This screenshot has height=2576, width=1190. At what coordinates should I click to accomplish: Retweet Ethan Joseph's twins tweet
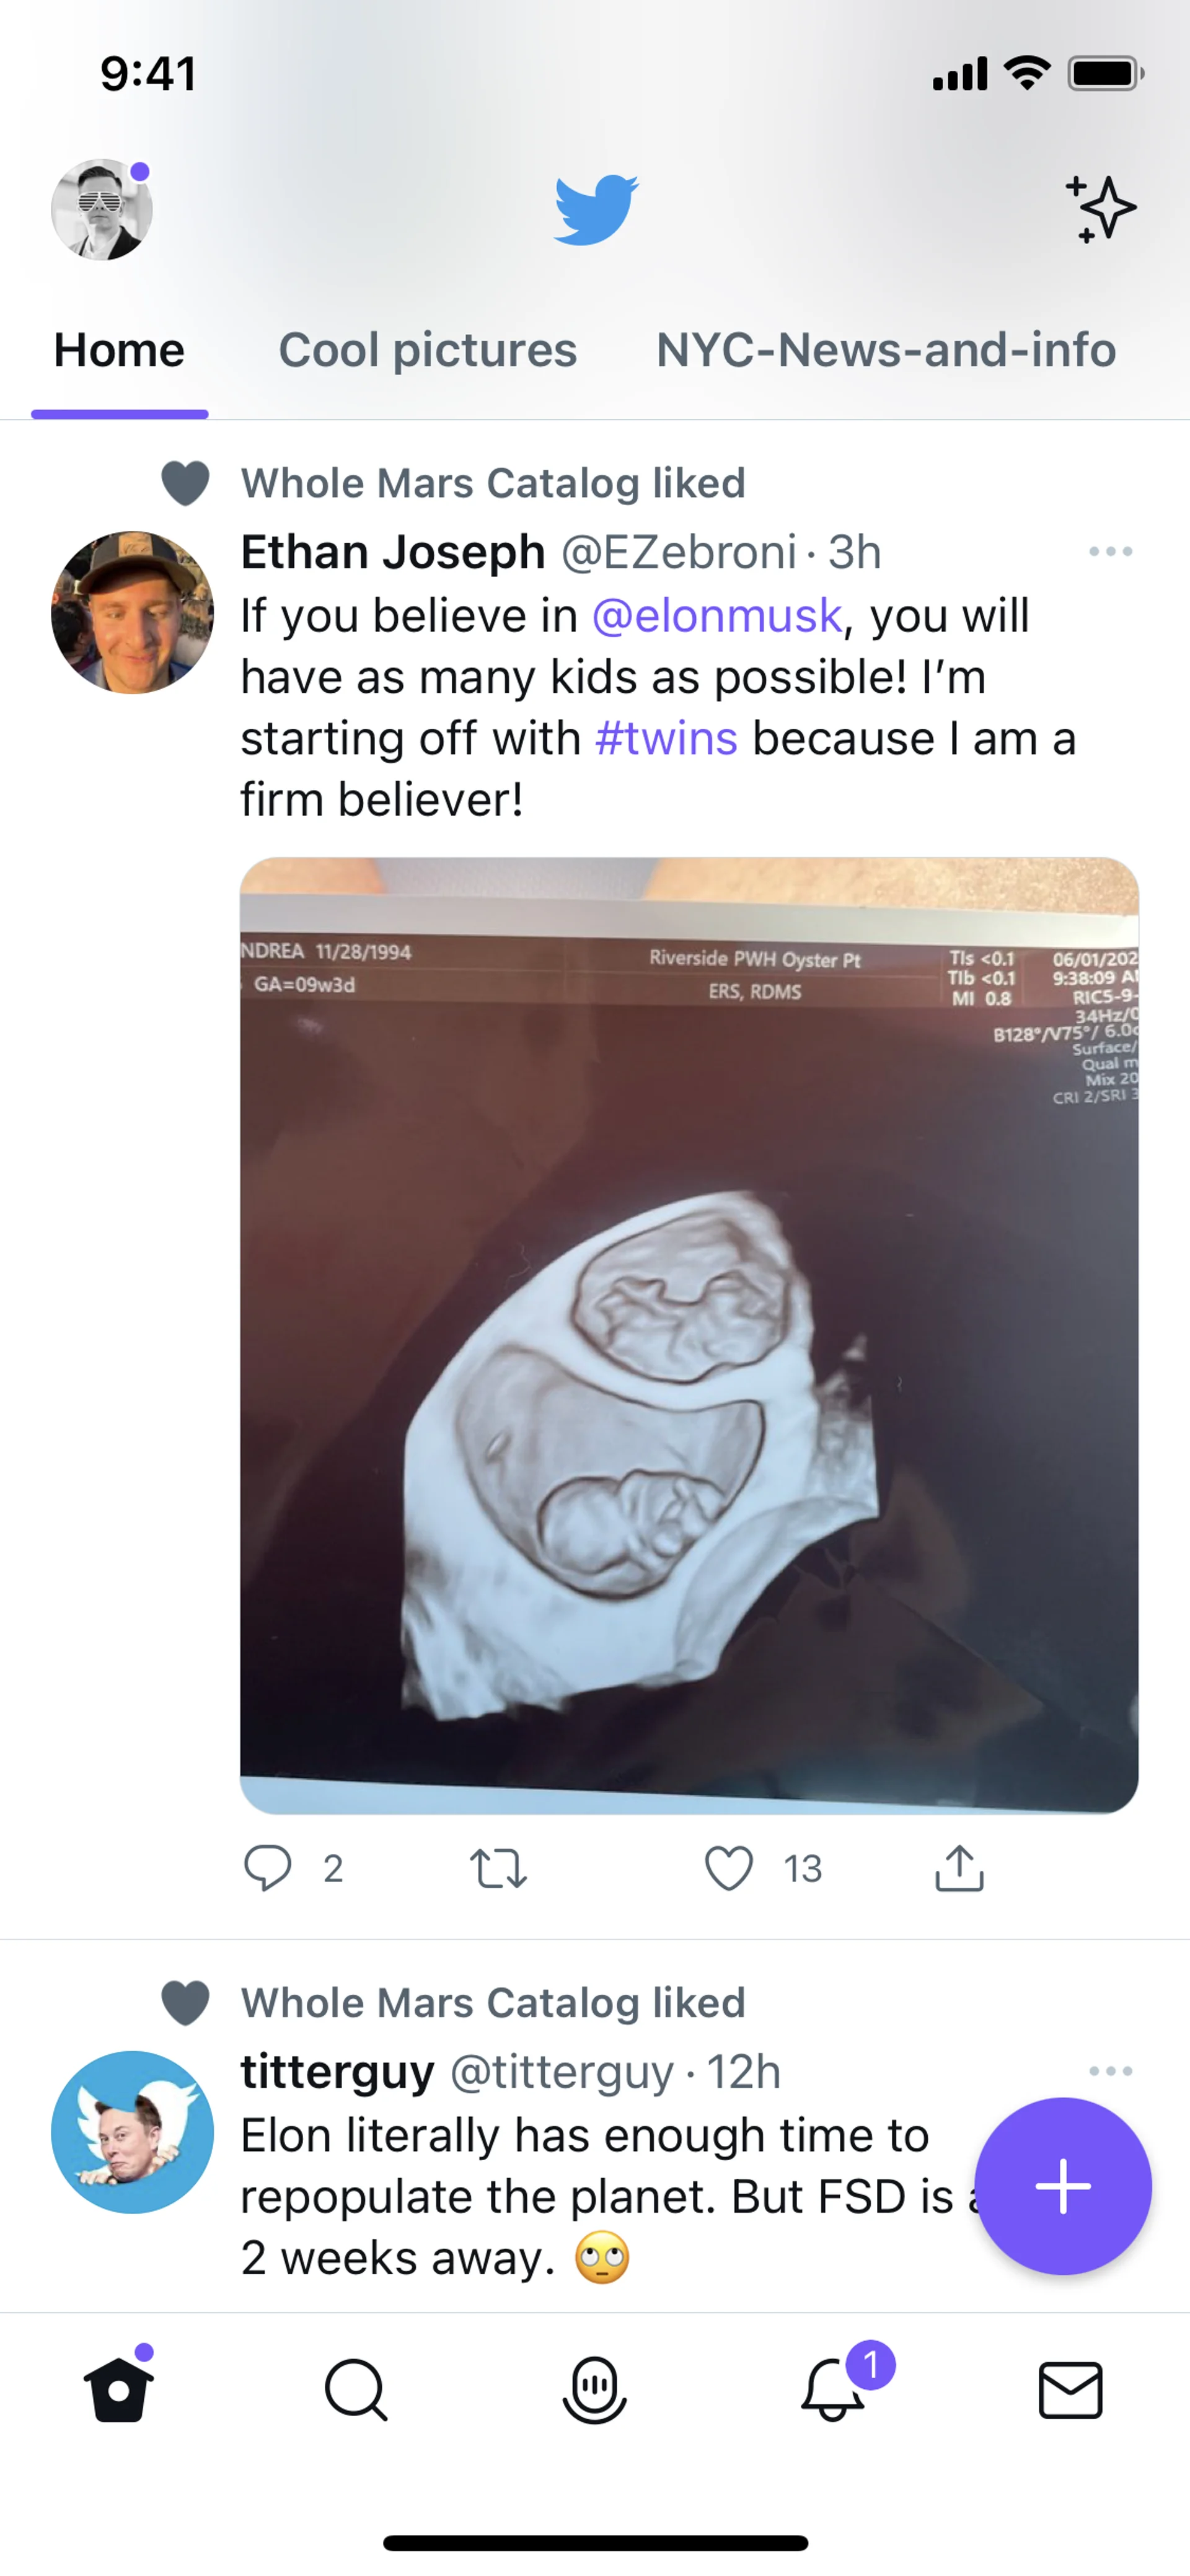pyautogui.click(x=498, y=1867)
